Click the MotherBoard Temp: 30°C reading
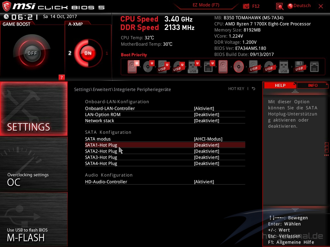Image resolution: width=330 pixels, height=247 pixels. click(x=147, y=44)
